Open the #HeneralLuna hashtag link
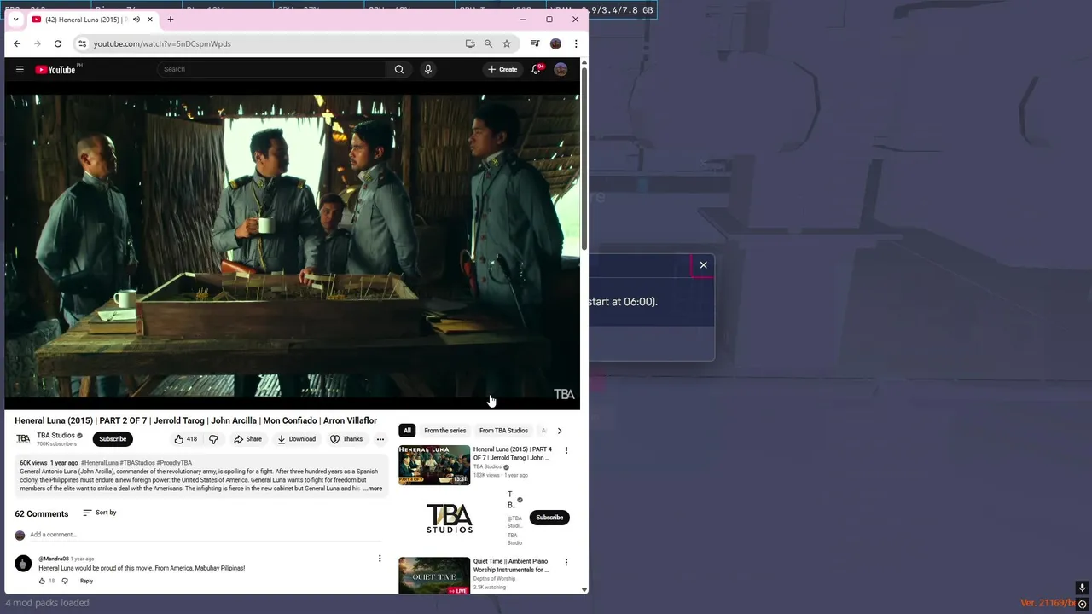 pos(100,463)
